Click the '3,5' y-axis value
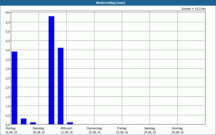Screen dimensions: 216x135 point(8,59)
